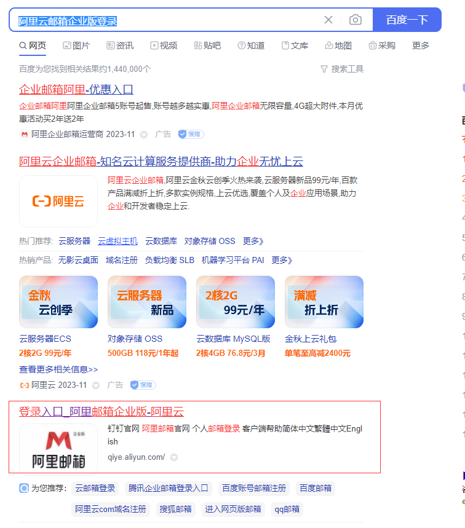The image size is (465, 528).
Task: Open 对象存储 OSS in 热门推荐 row
Action: coord(210,241)
